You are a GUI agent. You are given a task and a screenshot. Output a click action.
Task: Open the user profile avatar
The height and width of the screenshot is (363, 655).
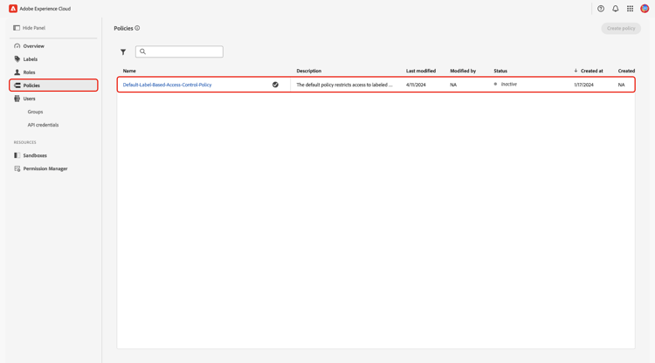click(x=645, y=9)
